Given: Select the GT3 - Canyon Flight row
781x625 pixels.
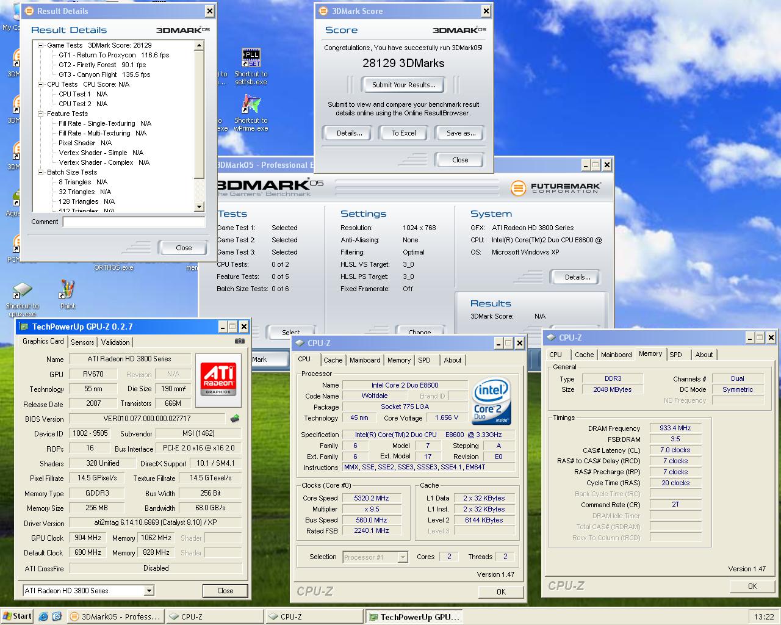Looking at the screenshot, I should pos(104,74).
